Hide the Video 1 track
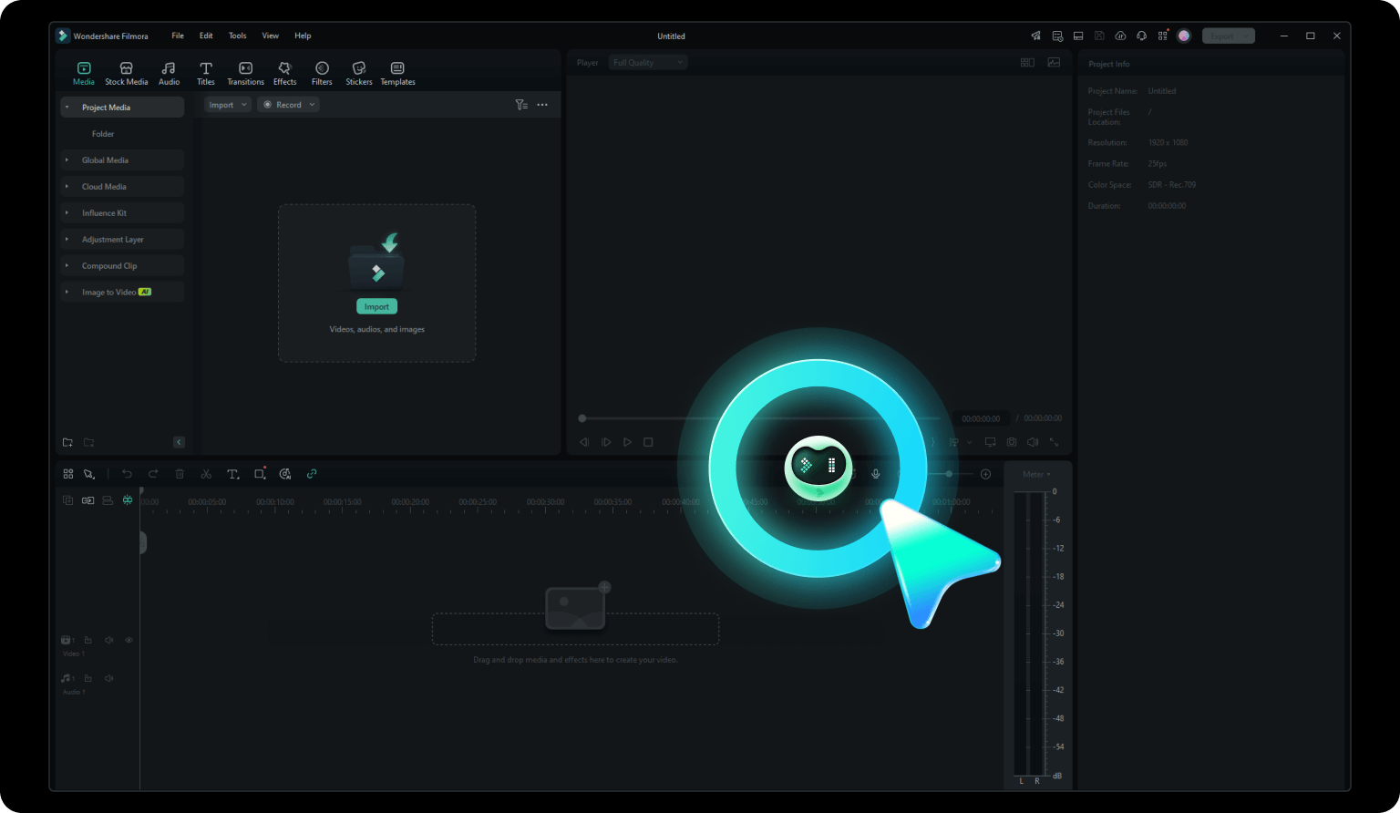Screen dimensions: 1400x813 pyautogui.click(x=129, y=640)
